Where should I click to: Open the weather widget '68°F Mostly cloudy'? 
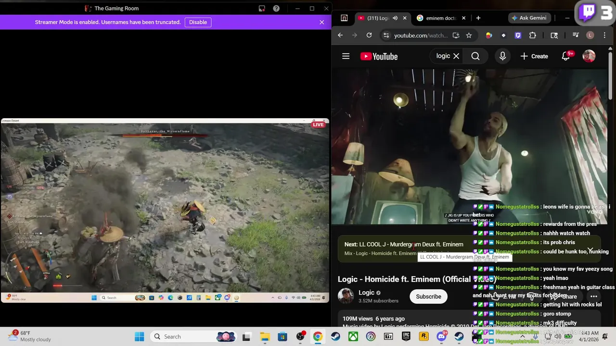(x=30, y=336)
